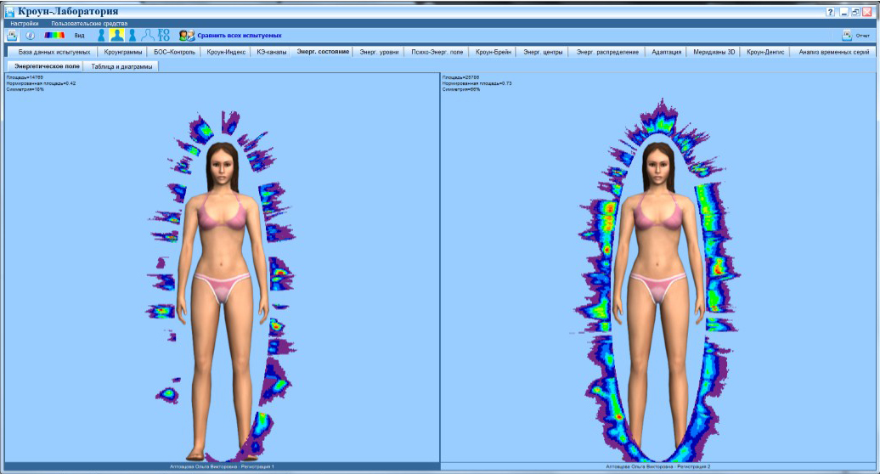Switch to the Кроунграммы tab
Image resolution: width=880 pixels, height=474 pixels.
click(x=123, y=52)
